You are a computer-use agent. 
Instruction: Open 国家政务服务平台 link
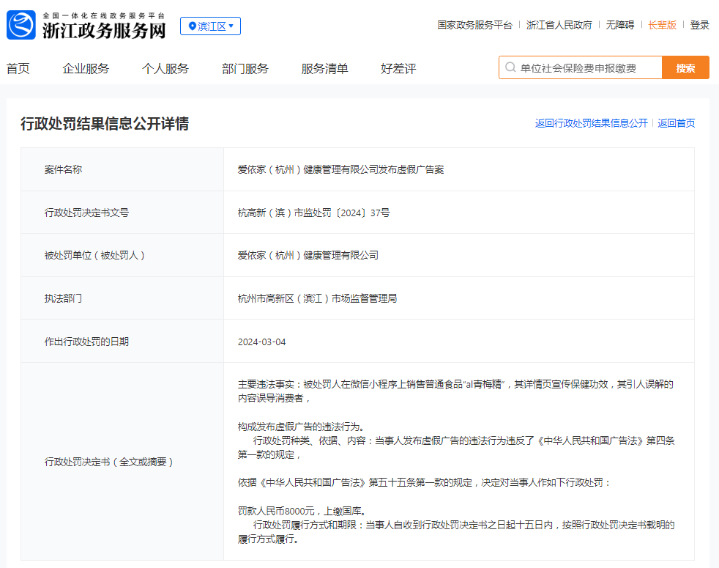point(474,25)
